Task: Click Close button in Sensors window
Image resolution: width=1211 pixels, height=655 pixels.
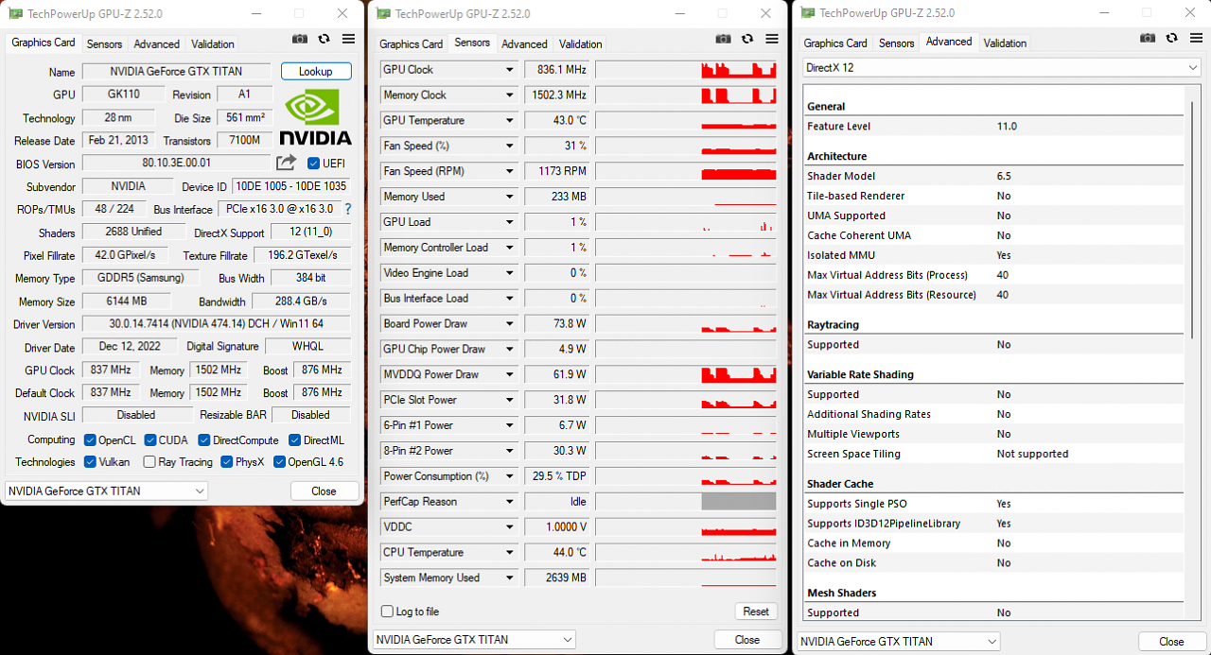Action: (x=747, y=640)
